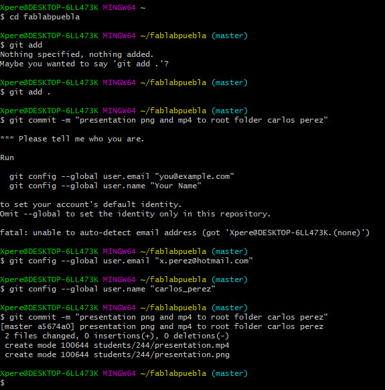
Task: Click the 'Maybe you wanted to say' hint line
Action: (84, 64)
